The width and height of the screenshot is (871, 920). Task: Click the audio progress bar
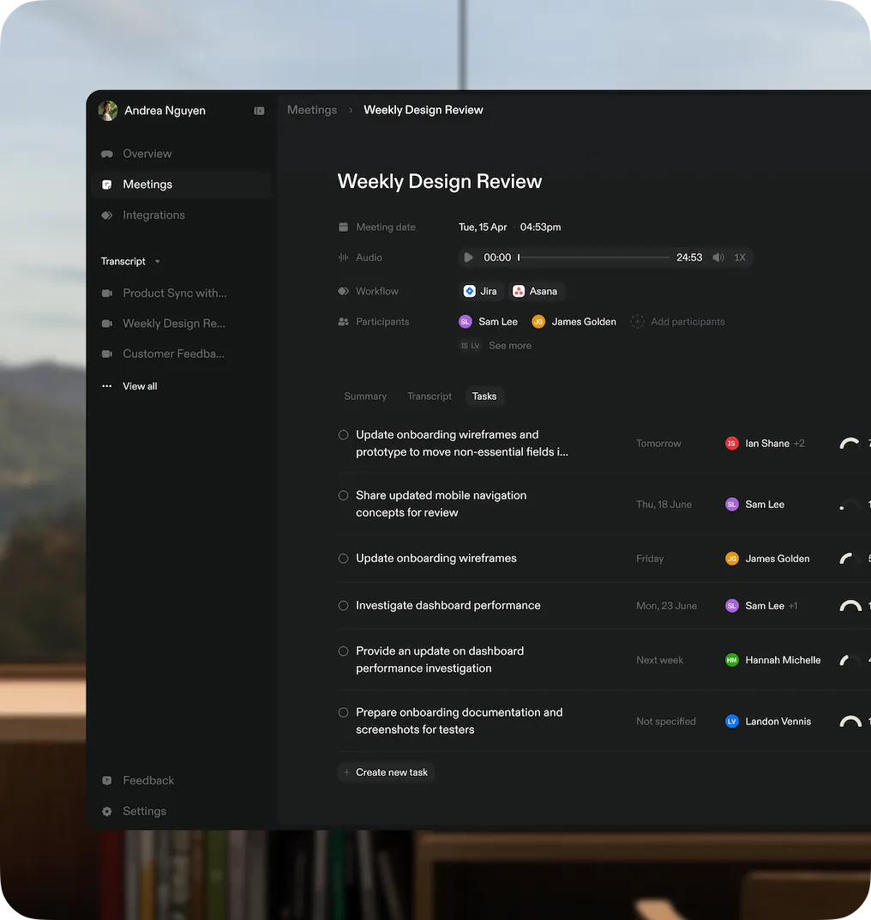(594, 257)
